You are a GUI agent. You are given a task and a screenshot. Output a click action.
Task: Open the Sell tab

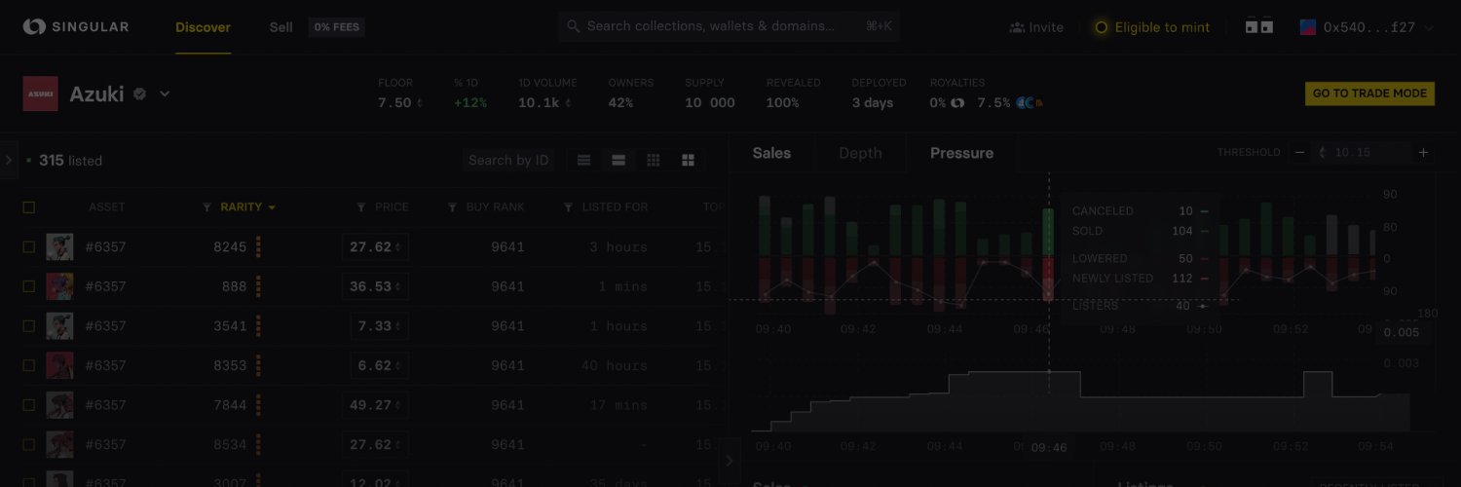281,27
